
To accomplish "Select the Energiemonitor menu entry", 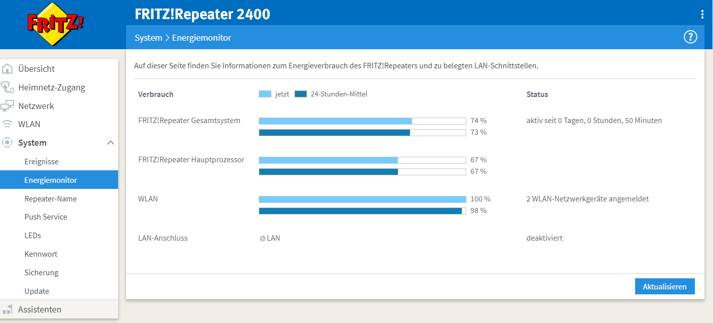I will (x=50, y=180).
